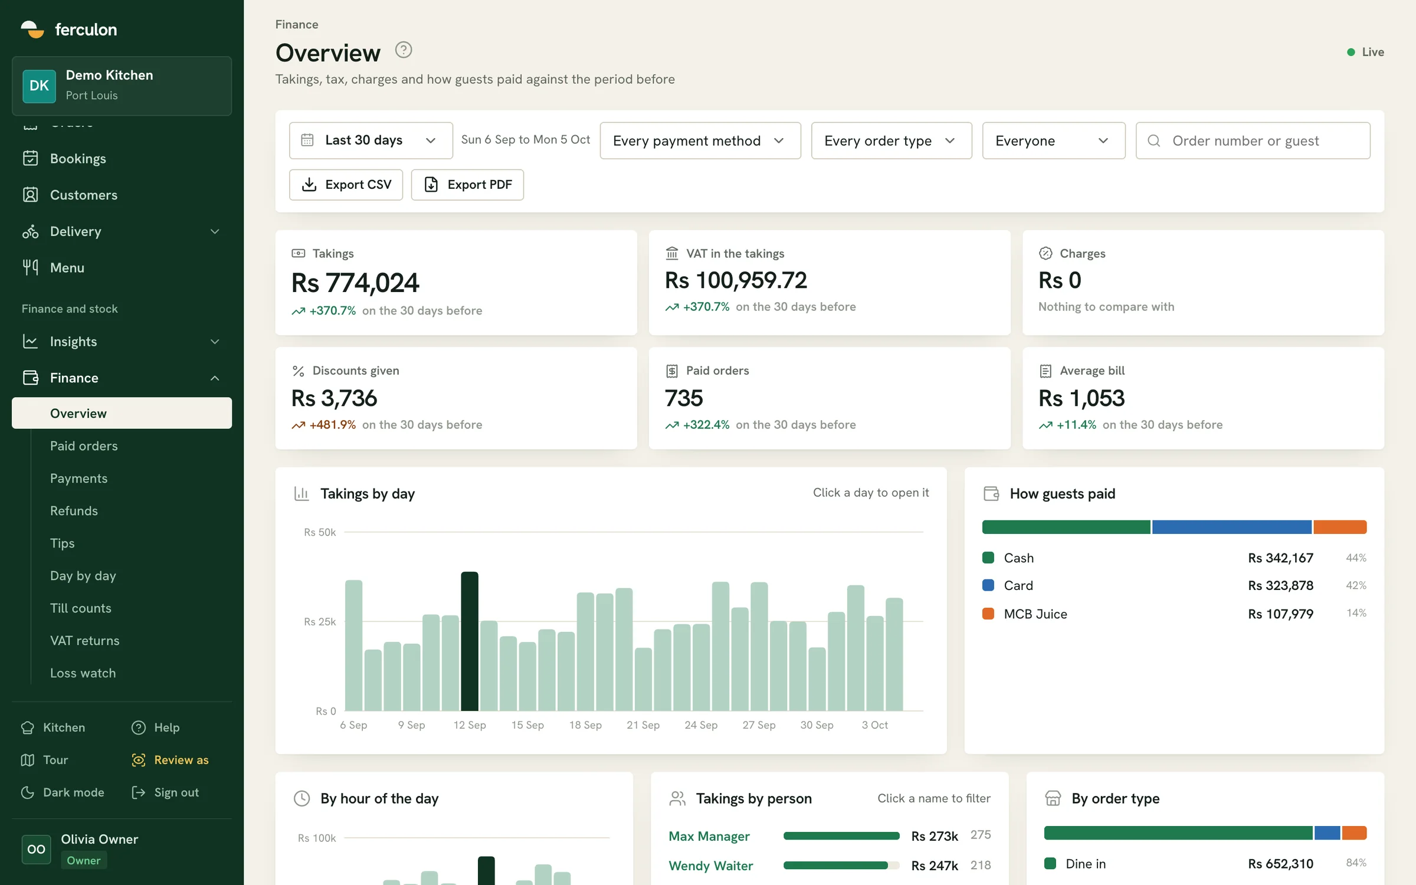The height and width of the screenshot is (885, 1416).
Task: Click the By hour of the day clock icon
Action: [x=301, y=798]
